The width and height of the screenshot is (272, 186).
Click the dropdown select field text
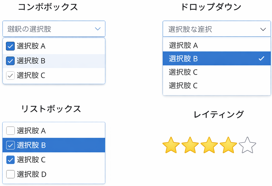[190, 29]
